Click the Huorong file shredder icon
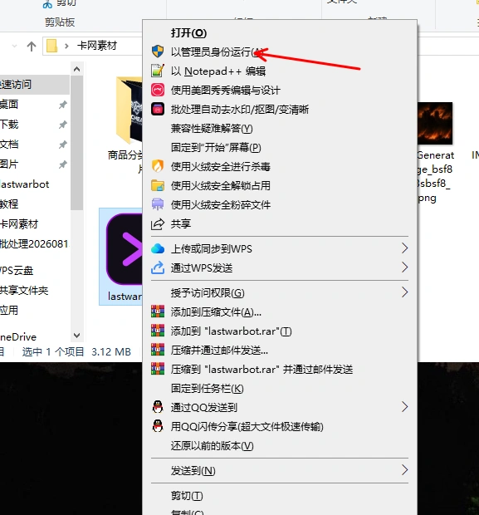 [x=158, y=204]
